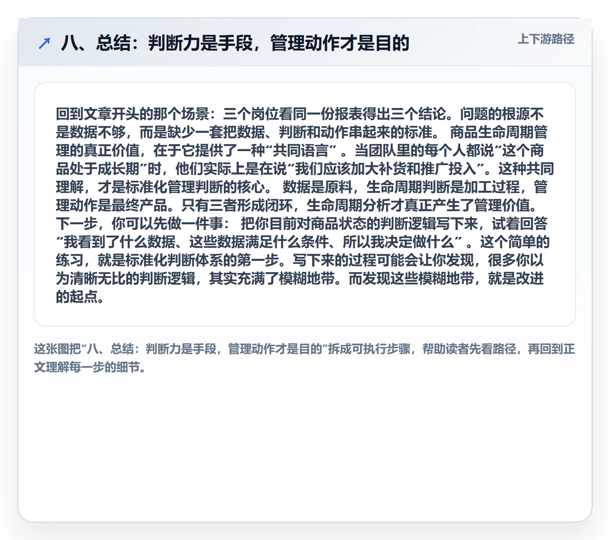This screenshot has width=610, height=540.
Task: Click the gray caption beginning 这张图把
Action: [x=305, y=358]
